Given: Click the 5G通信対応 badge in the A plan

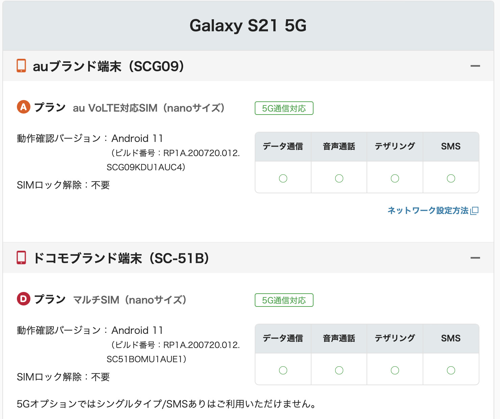Looking at the screenshot, I should click(284, 108).
